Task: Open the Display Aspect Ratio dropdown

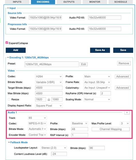Action: tap(49, 106)
